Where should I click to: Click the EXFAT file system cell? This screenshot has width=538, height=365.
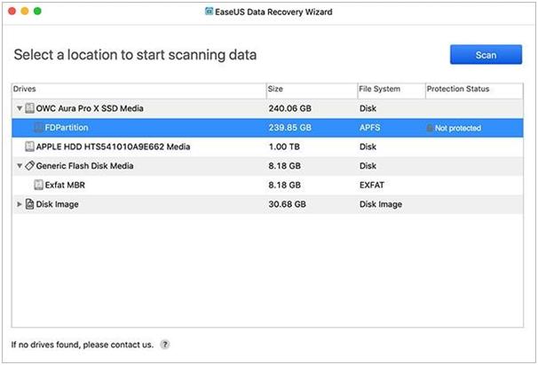click(x=372, y=185)
